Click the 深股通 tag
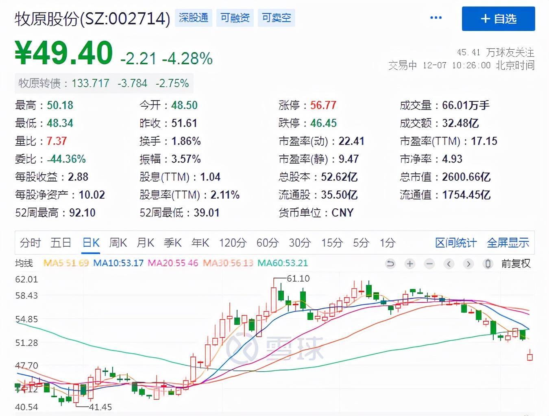This screenshot has width=549, height=416. (x=194, y=18)
